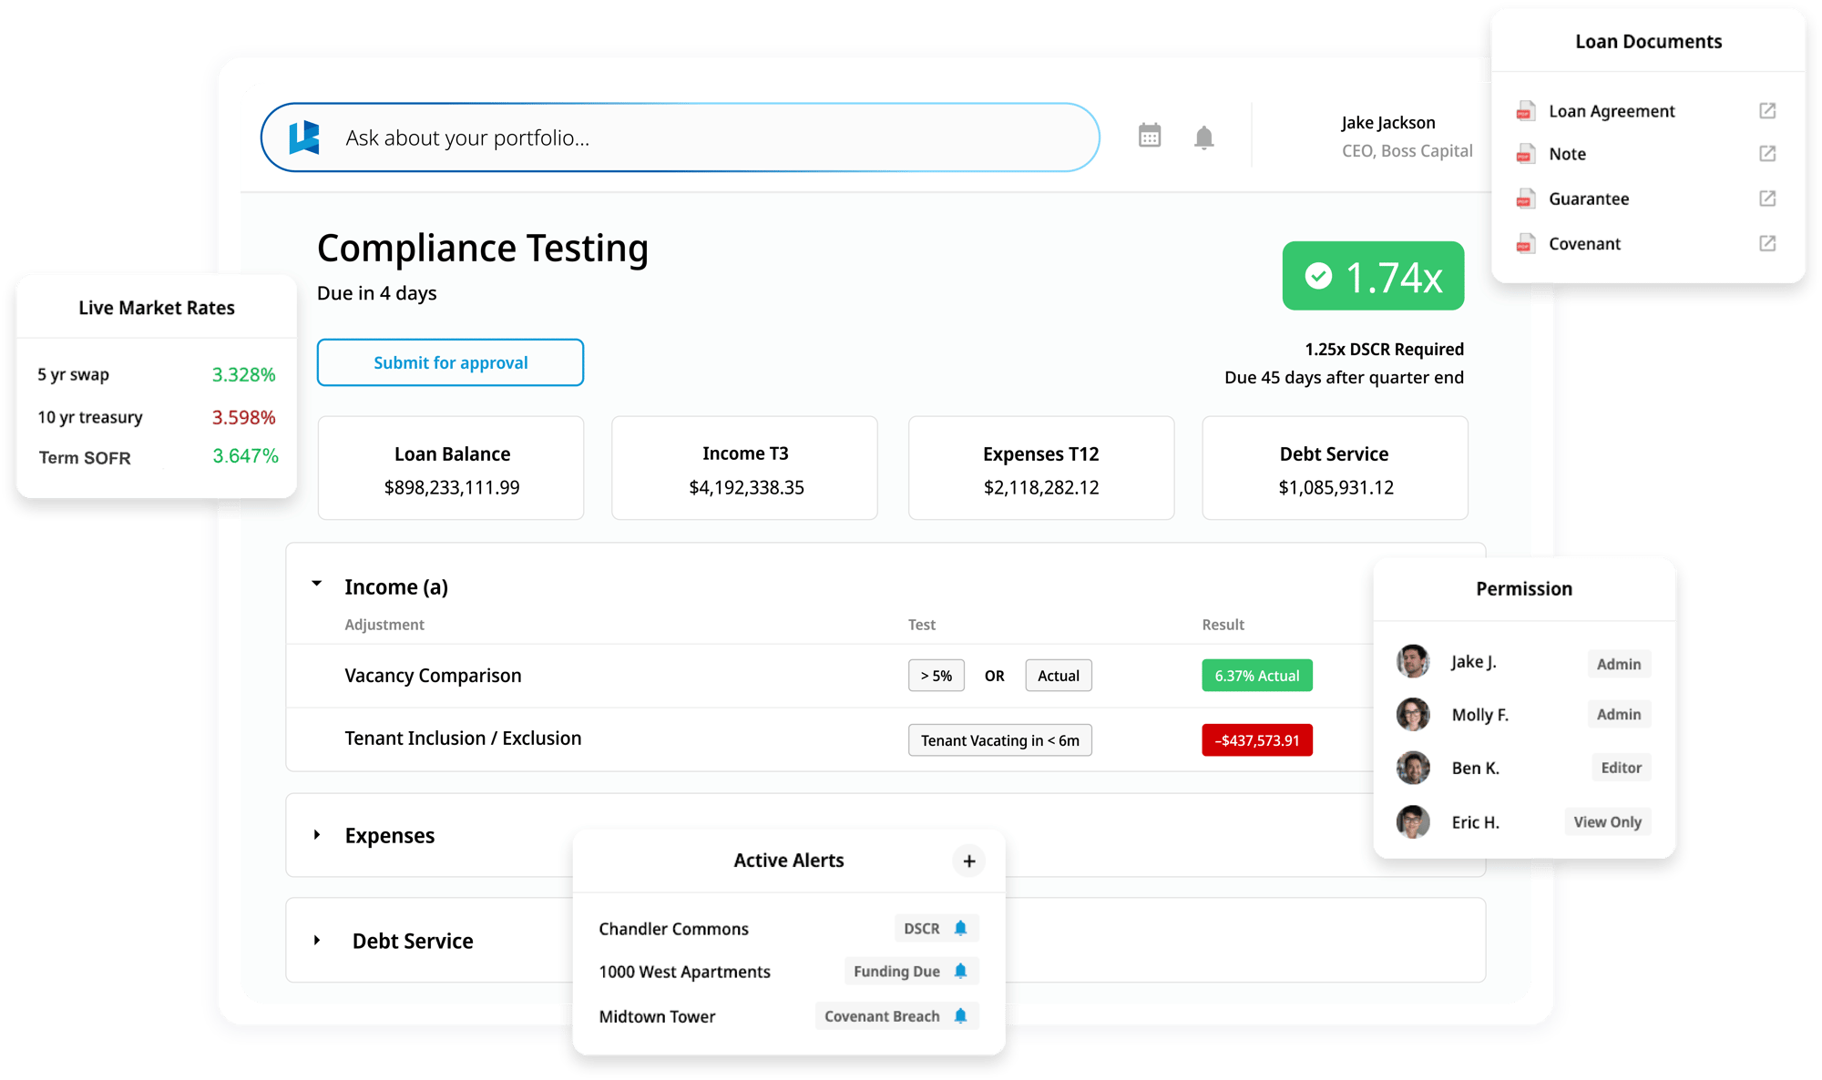Screen dimensions: 1822x1080
Task: Add a new alert with plus icon
Action: coord(968,861)
